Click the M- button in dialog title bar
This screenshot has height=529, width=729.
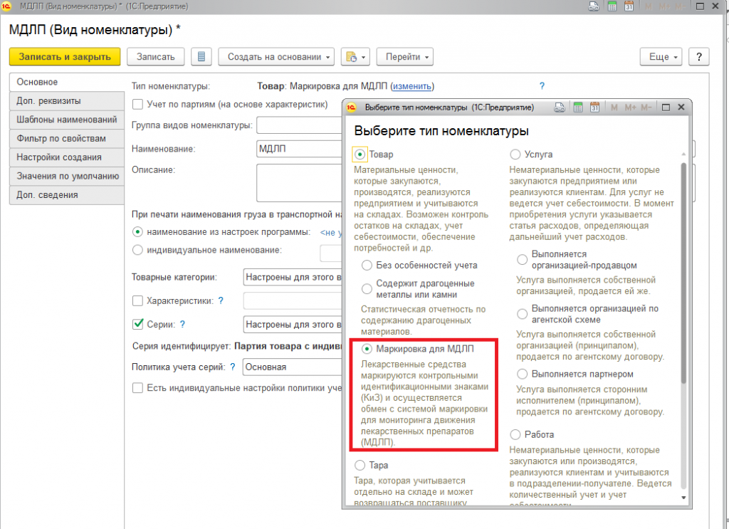[x=646, y=108]
